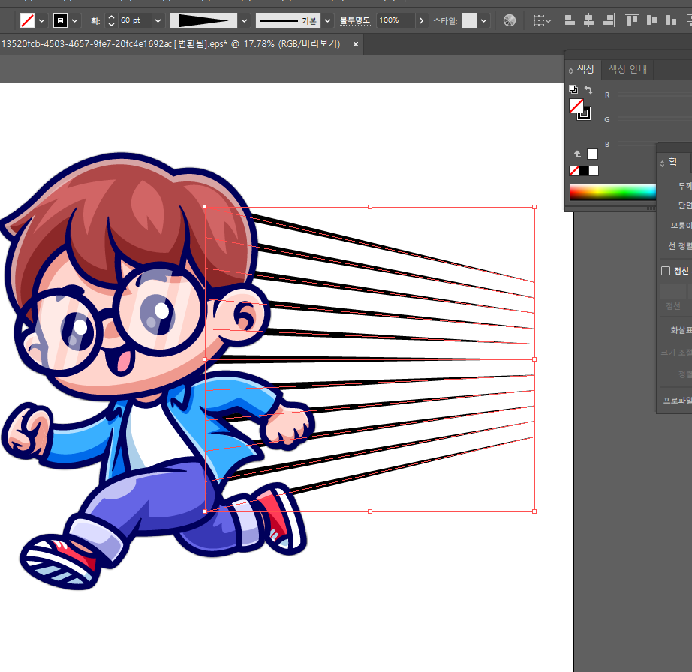Click top-left bounding box handle on hair
Viewport: 692px width, 672px height.
click(205, 207)
